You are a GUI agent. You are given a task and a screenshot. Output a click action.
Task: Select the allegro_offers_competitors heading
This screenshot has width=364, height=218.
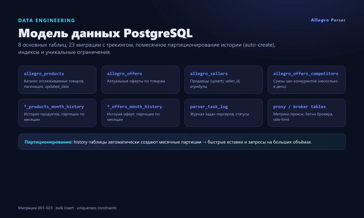(306, 74)
